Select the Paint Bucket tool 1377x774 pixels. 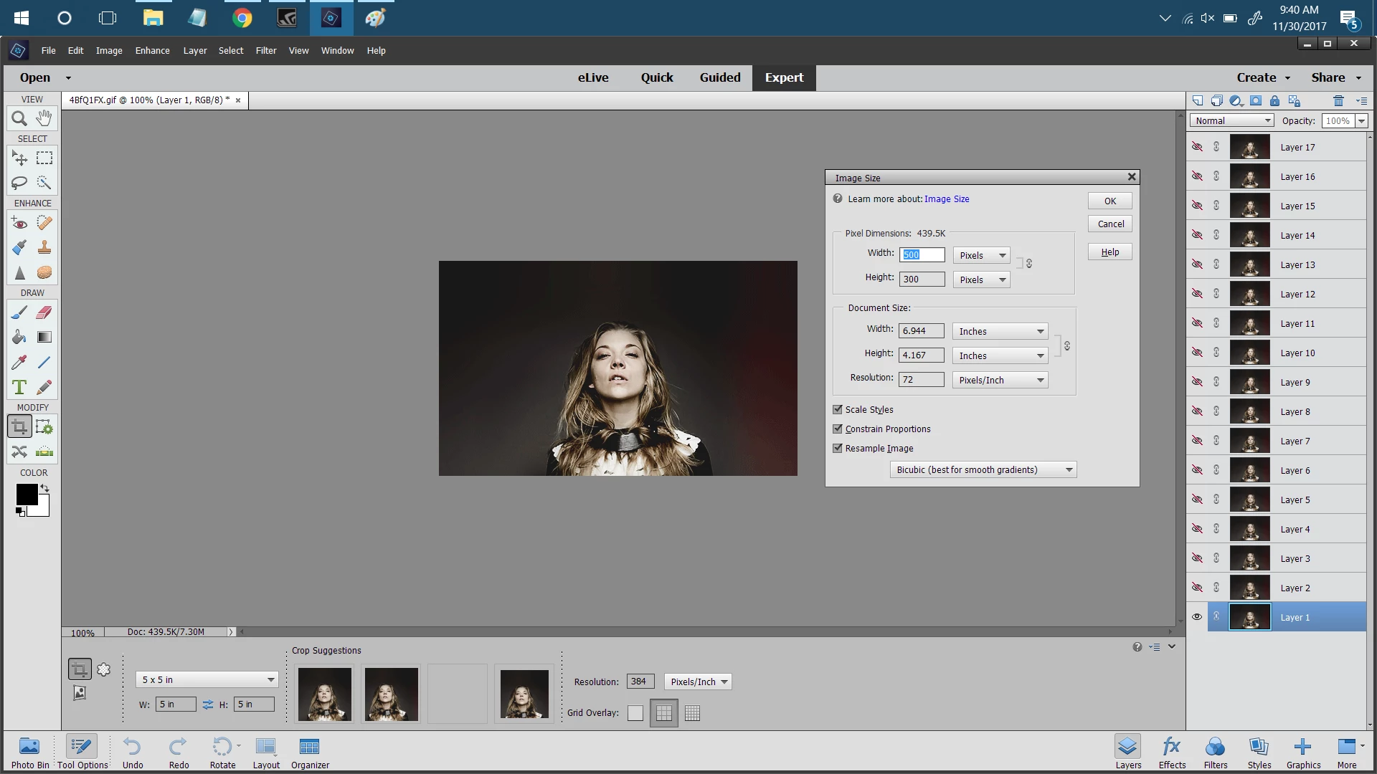[19, 338]
